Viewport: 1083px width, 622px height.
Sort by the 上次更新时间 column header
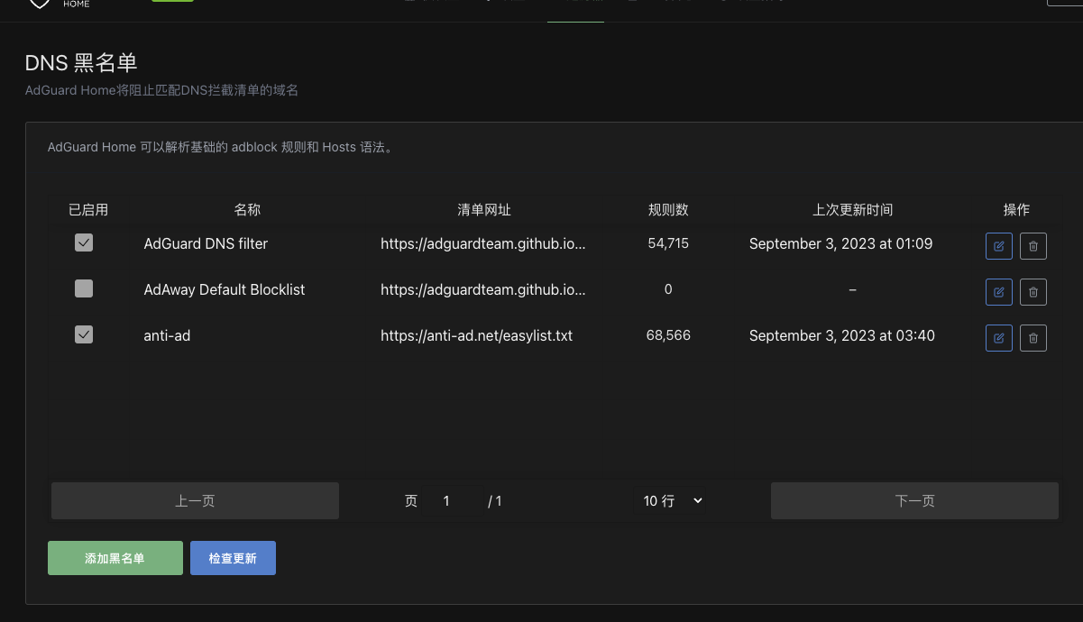[853, 209]
